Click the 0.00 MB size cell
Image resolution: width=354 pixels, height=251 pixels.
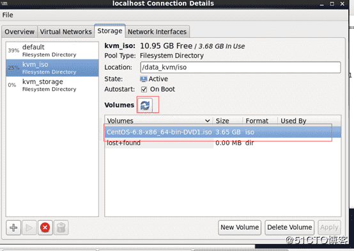coord(228,143)
